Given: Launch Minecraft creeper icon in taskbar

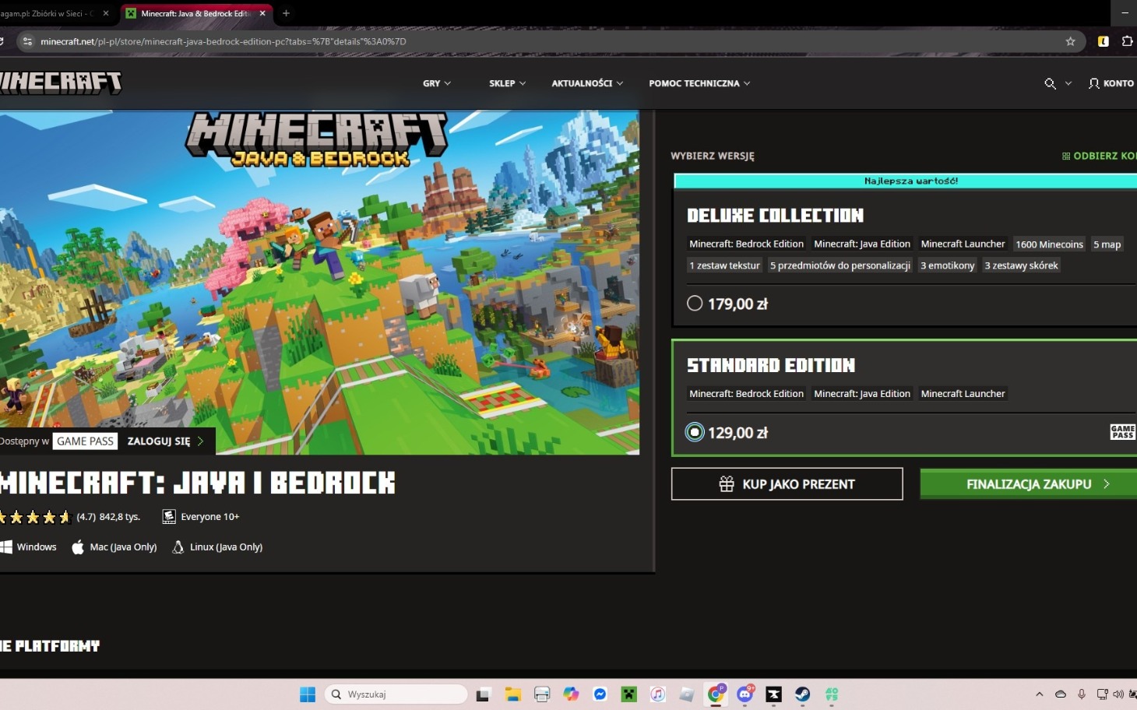Looking at the screenshot, I should (628, 694).
